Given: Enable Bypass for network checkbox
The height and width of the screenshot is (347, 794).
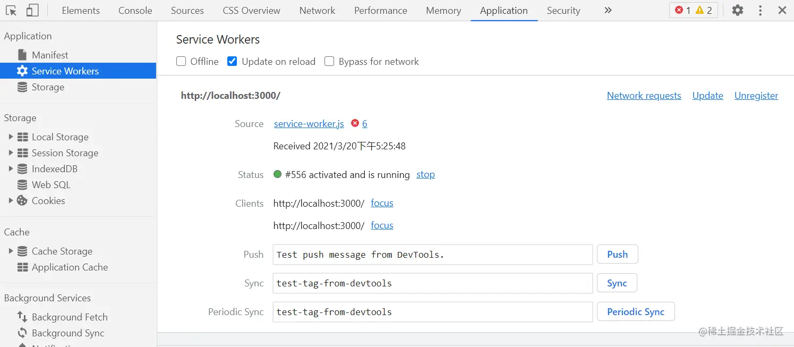Looking at the screenshot, I should (329, 62).
